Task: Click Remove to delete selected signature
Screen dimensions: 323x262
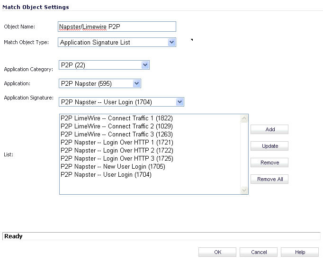Action: (x=269, y=163)
